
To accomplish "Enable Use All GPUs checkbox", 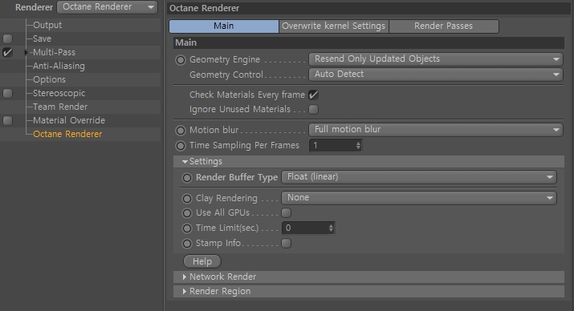I will tap(287, 212).
